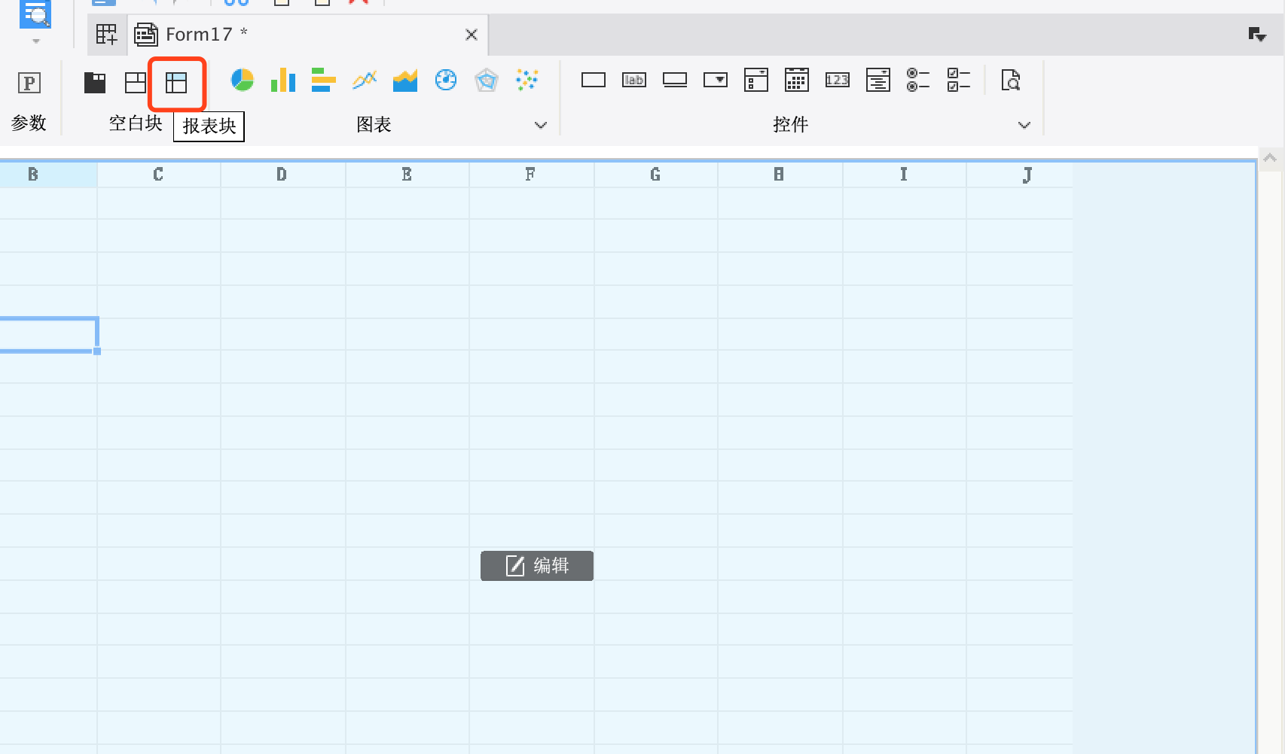Click the scroll-up arrow of vertical scrollbar
The image size is (1285, 754).
(1270, 158)
